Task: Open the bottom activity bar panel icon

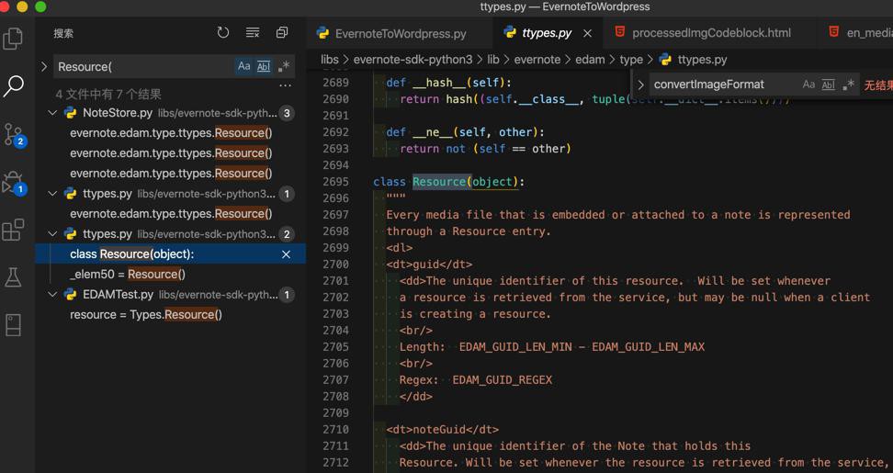Action: coord(13,325)
